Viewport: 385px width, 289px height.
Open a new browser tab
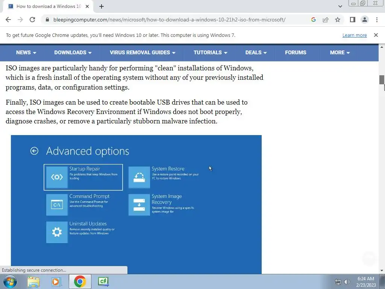(x=102, y=7)
